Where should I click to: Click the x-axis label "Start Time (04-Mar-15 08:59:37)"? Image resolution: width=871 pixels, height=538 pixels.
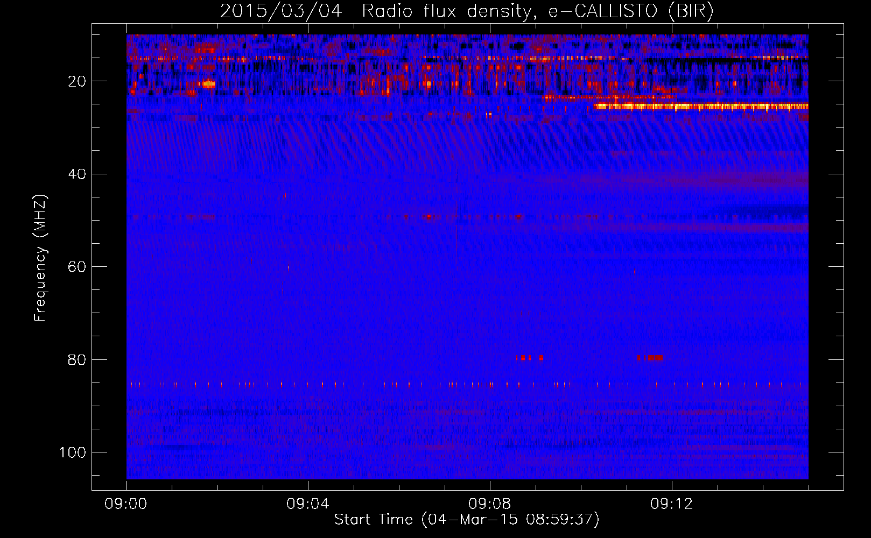pyautogui.click(x=467, y=520)
